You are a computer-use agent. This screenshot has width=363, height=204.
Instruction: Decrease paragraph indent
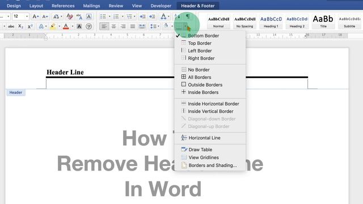click(142, 16)
